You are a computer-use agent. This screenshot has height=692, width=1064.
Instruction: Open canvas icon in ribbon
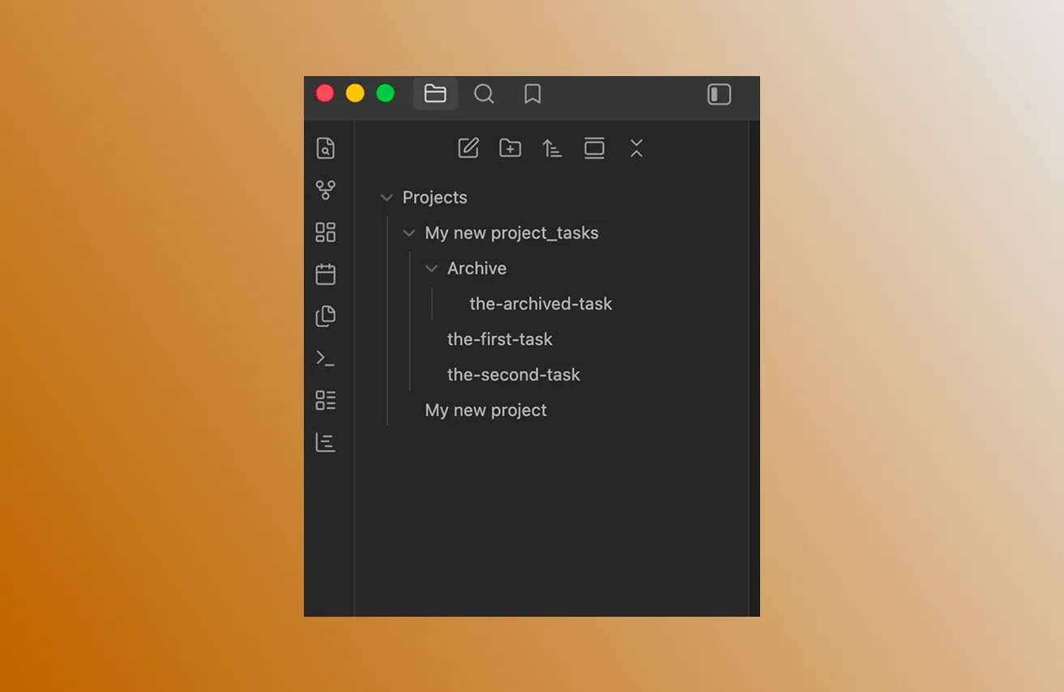pyautogui.click(x=325, y=232)
